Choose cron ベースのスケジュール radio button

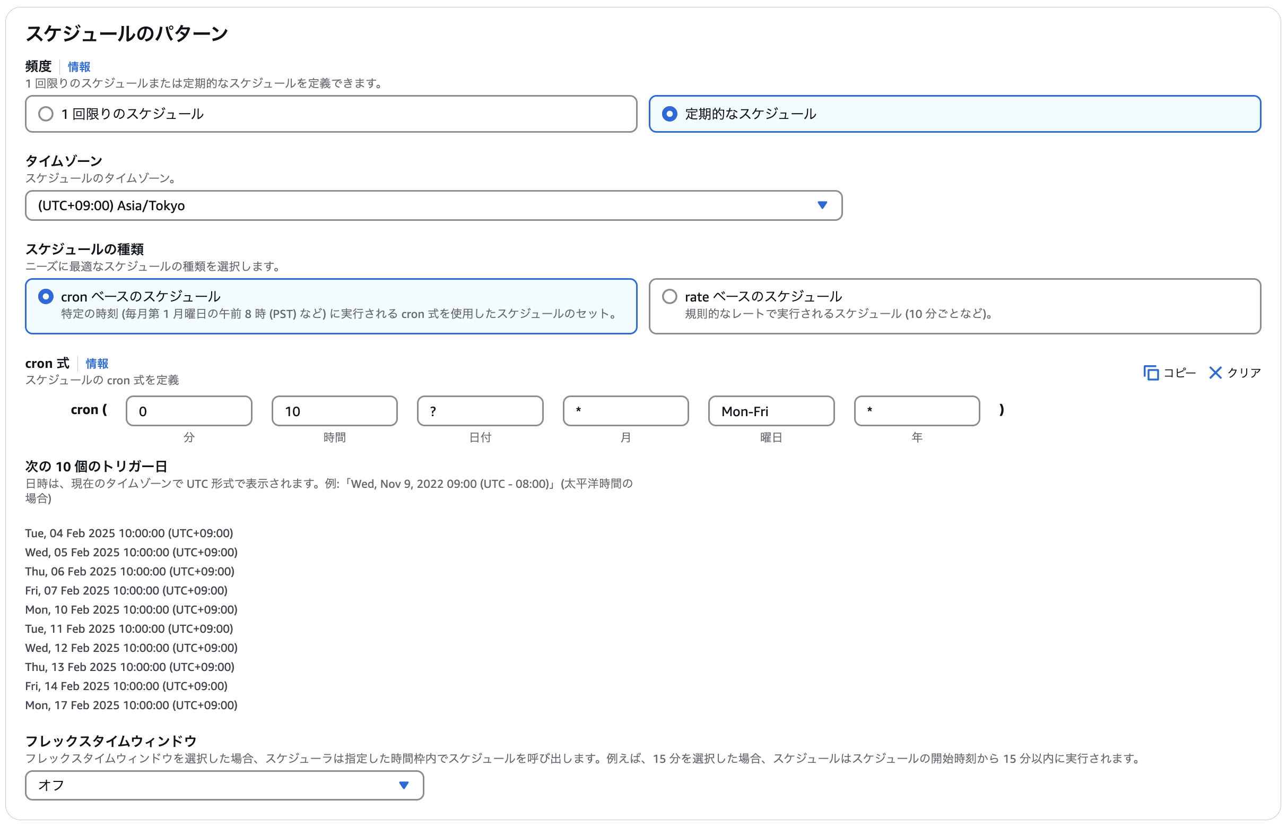point(46,297)
